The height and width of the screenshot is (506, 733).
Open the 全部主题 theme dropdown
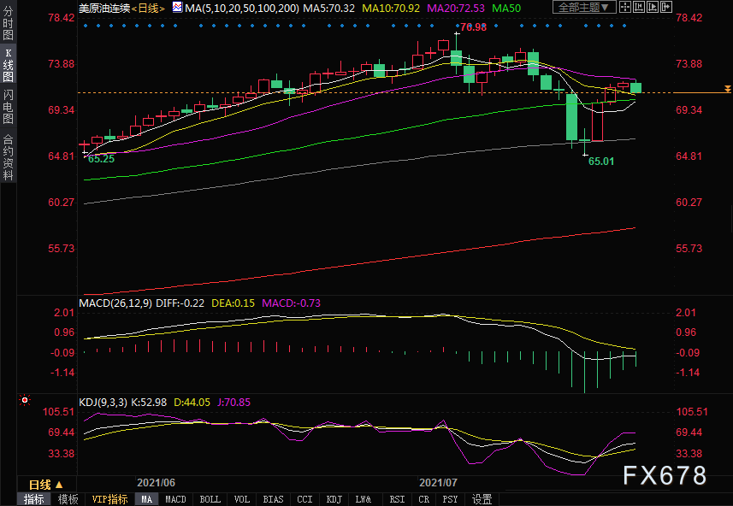tap(584, 7)
